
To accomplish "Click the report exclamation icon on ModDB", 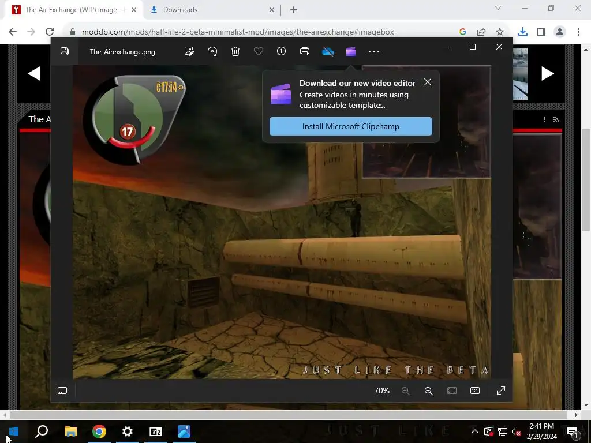I will [545, 119].
